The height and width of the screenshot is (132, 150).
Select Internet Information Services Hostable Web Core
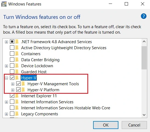pos(66,108)
